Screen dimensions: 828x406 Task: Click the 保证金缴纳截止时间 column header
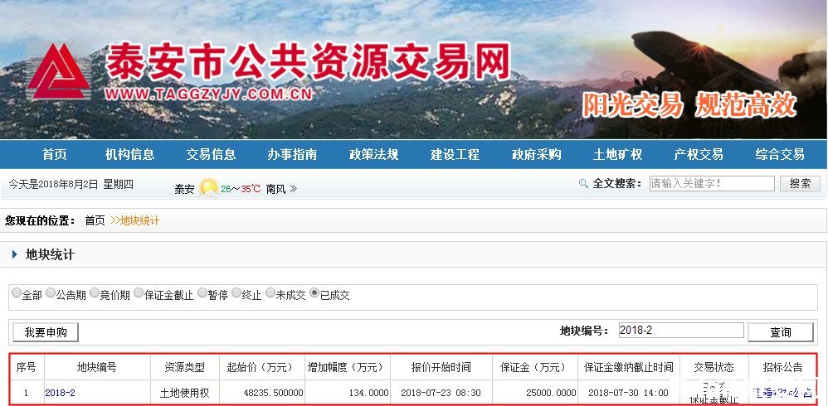[x=628, y=367]
